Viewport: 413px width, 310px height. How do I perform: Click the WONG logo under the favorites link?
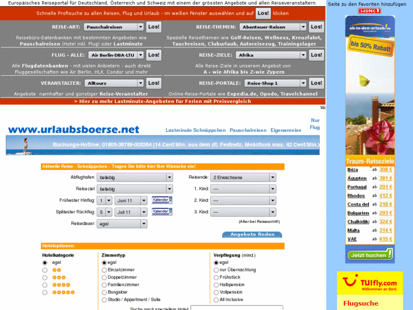(x=369, y=11)
